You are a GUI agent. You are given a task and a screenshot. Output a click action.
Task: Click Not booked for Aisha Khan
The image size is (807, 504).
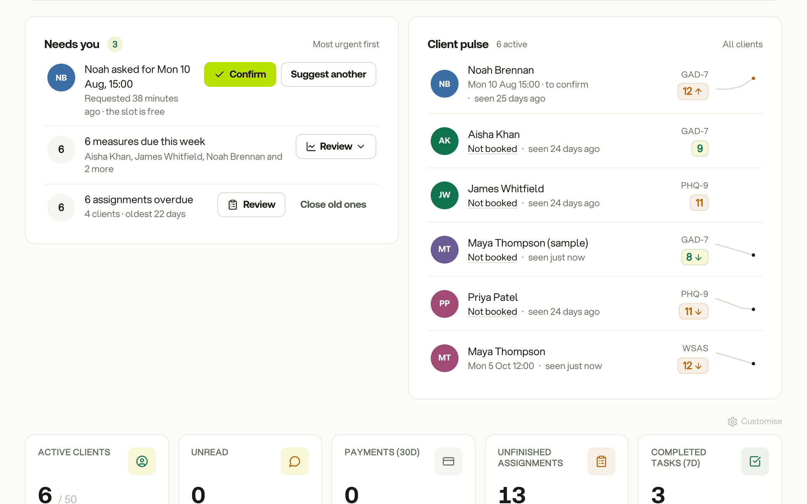[492, 149]
